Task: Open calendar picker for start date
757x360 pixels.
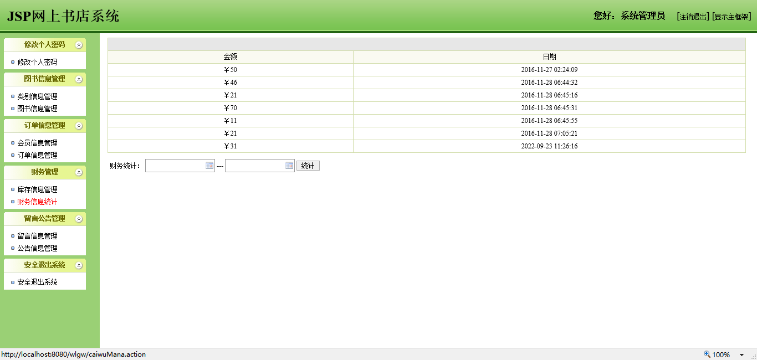Action: pos(209,166)
